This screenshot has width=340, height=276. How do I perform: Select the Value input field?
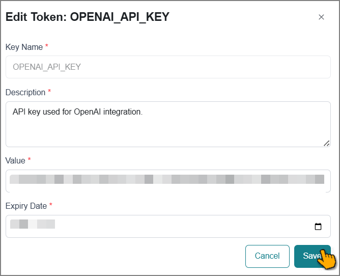click(x=168, y=181)
